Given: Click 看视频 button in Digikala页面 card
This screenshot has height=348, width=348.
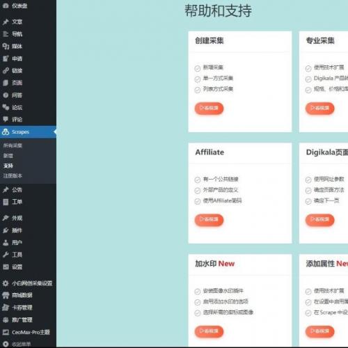Looking at the screenshot, I should pyautogui.click(x=320, y=220).
